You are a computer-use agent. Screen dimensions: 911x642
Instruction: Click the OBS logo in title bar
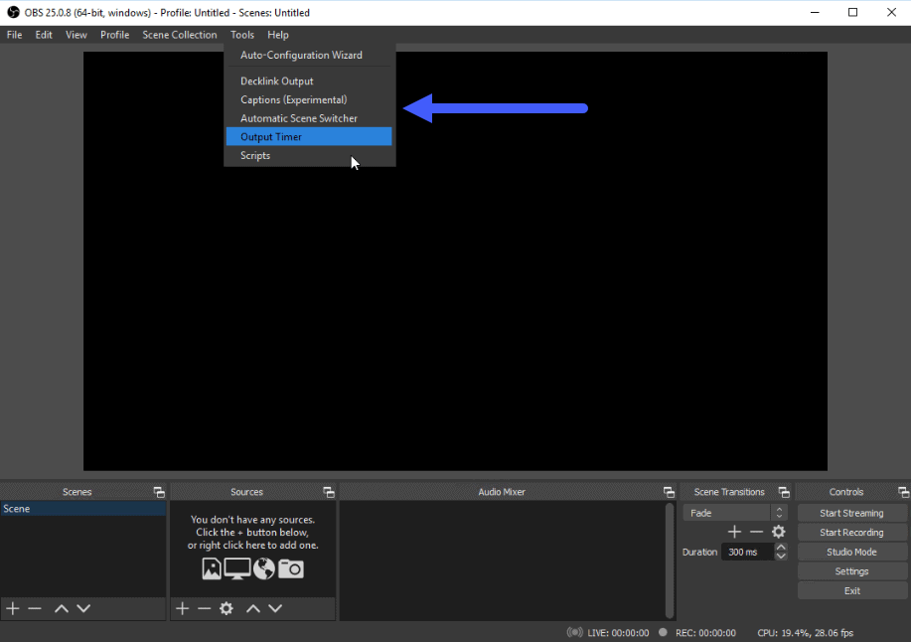[13, 12]
